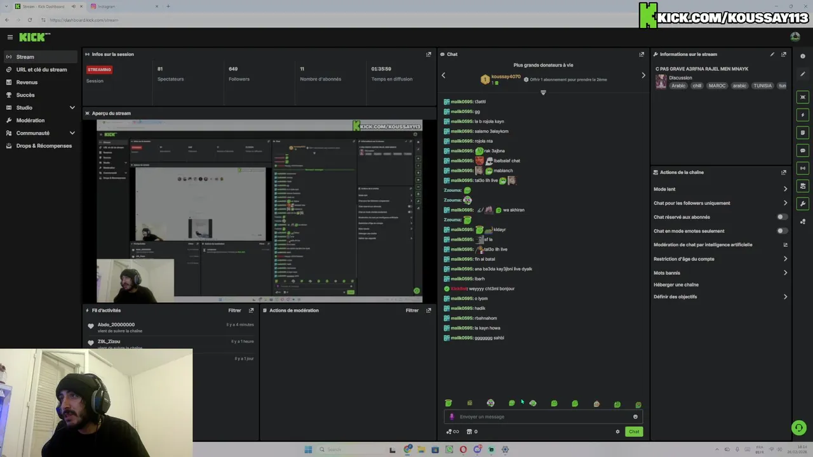The image size is (813, 457).
Task: Switch to the Instagram browser tab
Action: pyautogui.click(x=124, y=6)
